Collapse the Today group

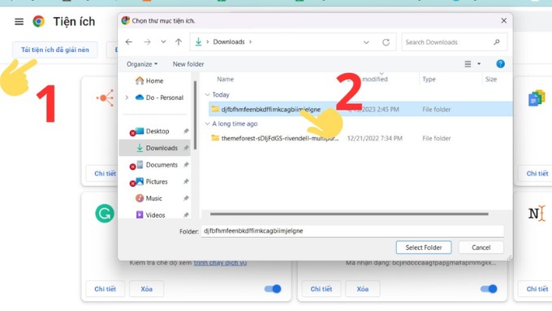click(207, 95)
